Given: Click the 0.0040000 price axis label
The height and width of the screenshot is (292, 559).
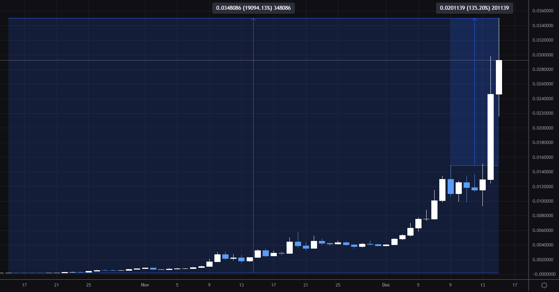Looking at the screenshot, I should 542,245.
